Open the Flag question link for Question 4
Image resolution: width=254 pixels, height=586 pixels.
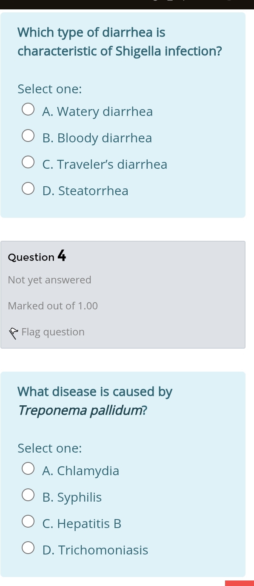(53, 332)
